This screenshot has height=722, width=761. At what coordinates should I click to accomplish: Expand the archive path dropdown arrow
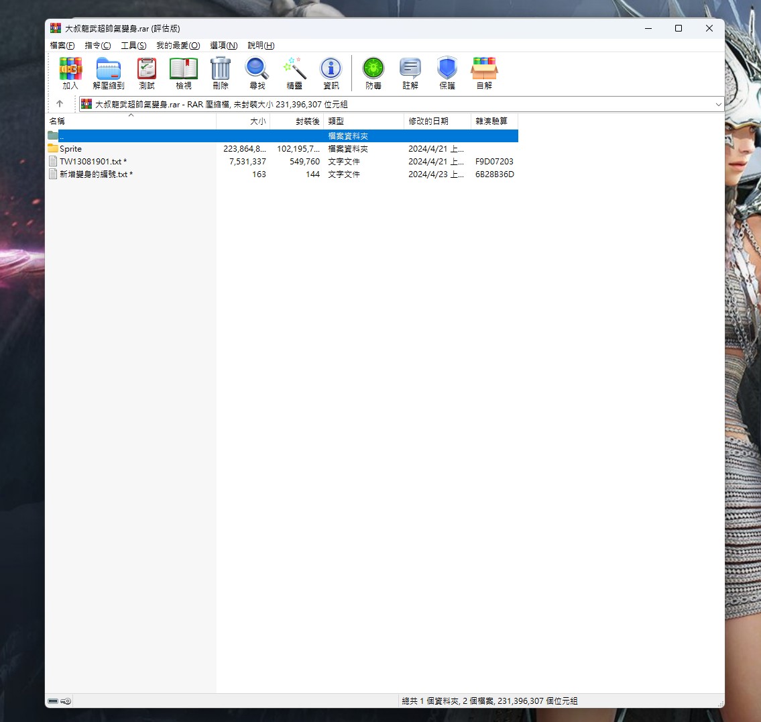[718, 105]
